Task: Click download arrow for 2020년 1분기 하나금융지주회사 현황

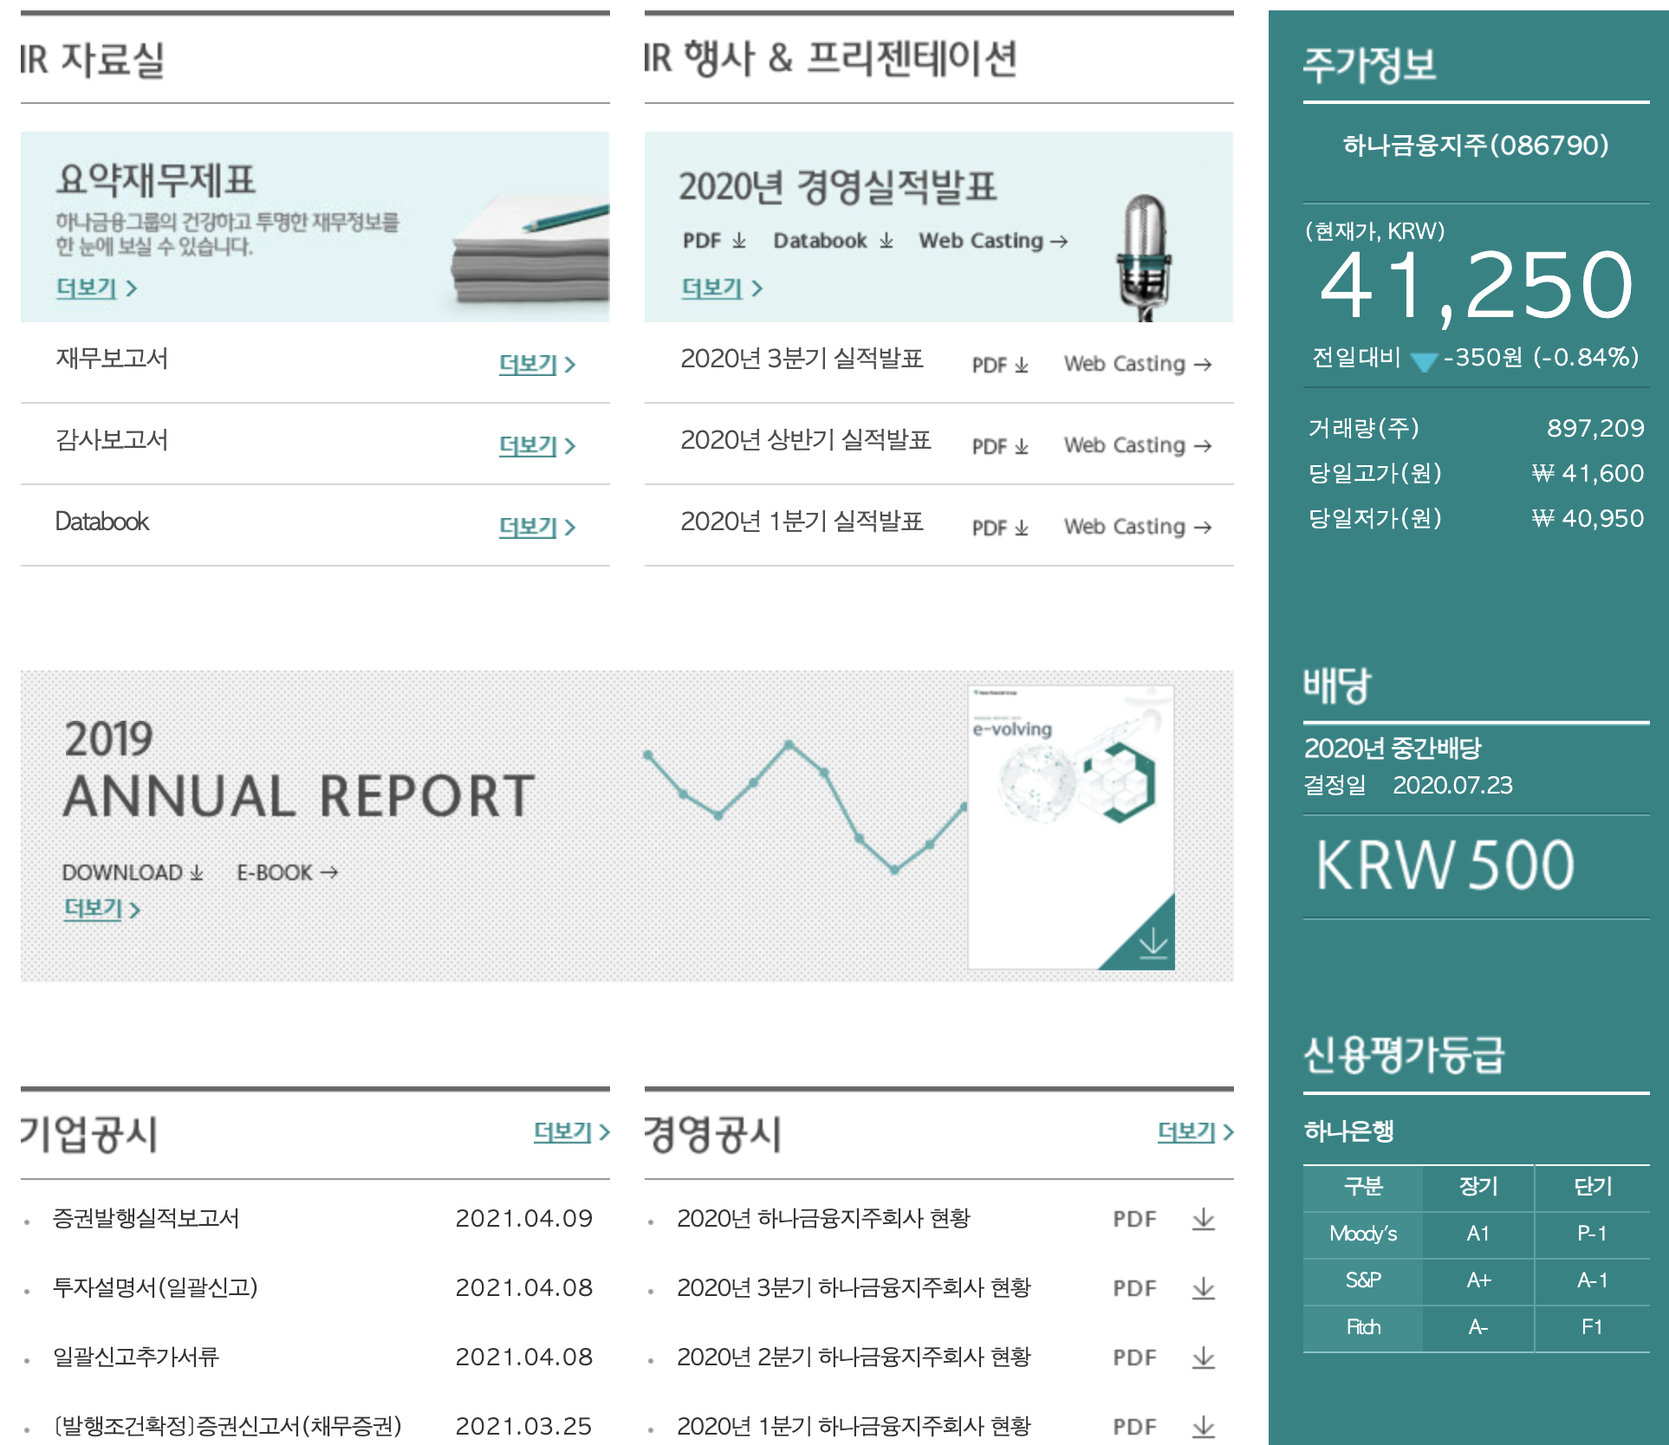Action: pos(1203,1427)
